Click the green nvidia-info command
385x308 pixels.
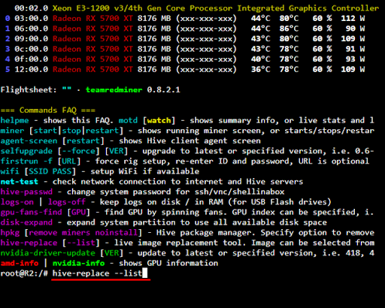click(78, 263)
